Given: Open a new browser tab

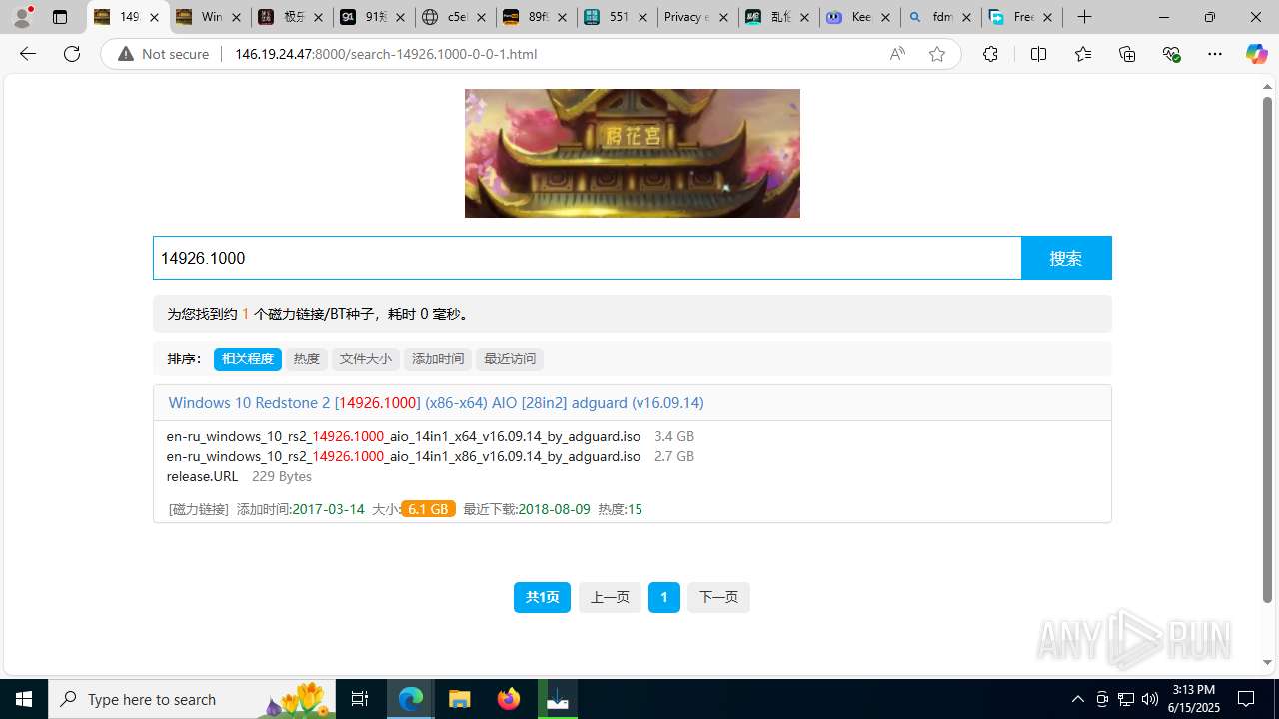Looking at the screenshot, I should pyautogui.click(x=1085, y=17).
